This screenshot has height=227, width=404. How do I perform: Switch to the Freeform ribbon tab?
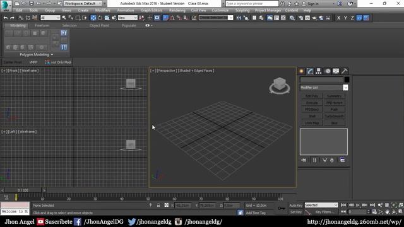point(42,25)
